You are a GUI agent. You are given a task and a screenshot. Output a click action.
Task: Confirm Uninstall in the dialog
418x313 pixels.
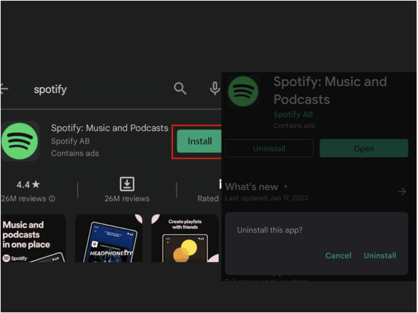(x=380, y=256)
